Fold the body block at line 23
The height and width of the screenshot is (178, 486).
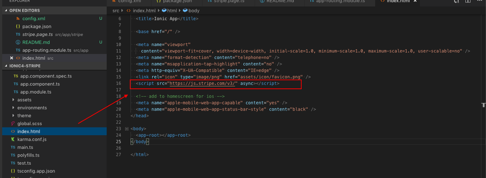pos(127,129)
